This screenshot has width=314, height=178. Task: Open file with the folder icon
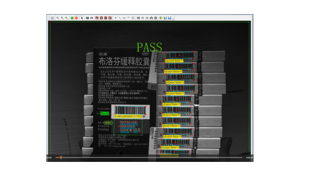[161, 18]
